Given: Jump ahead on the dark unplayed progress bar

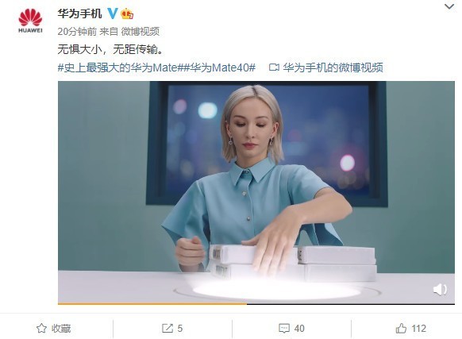Looking at the screenshot, I should [x=351, y=303].
